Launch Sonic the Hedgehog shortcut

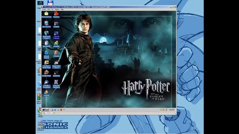click(56, 84)
